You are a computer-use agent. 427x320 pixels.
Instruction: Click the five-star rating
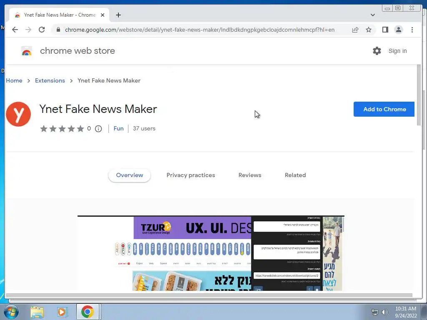[x=62, y=129]
